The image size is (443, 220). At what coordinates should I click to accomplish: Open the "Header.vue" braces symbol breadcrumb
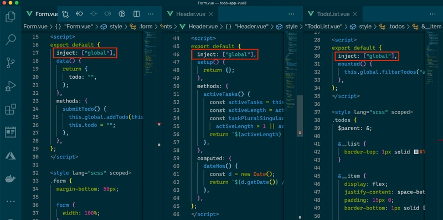247,27
